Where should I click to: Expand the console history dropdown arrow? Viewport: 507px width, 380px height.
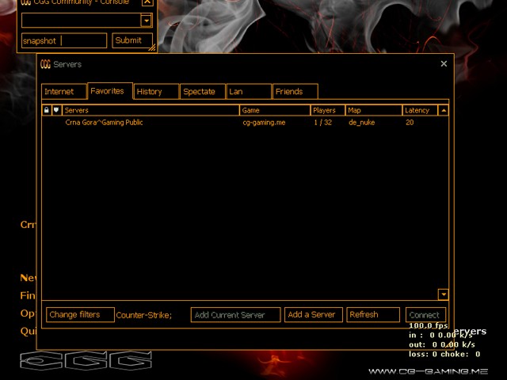(x=147, y=21)
